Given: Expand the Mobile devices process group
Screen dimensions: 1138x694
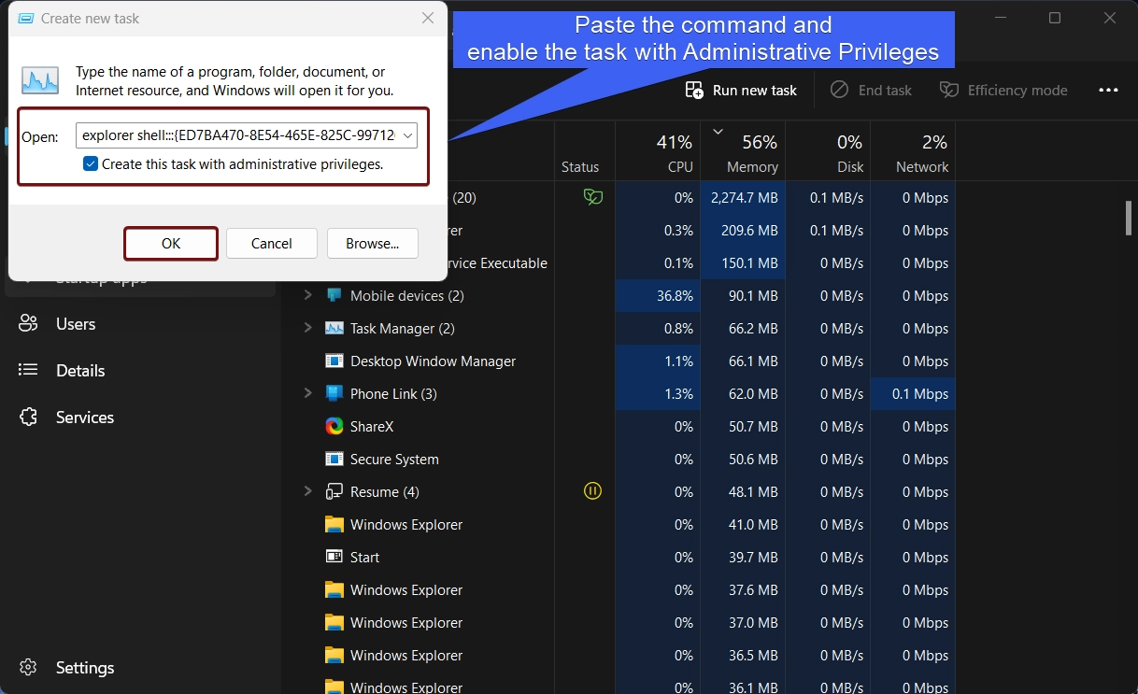Looking at the screenshot, I should click(307, 295).
